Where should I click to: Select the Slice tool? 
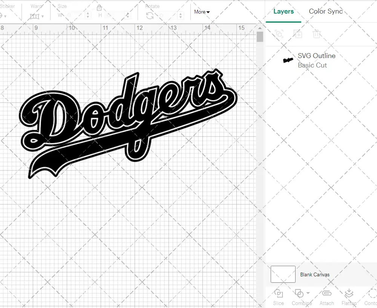(x=278, y=297)
